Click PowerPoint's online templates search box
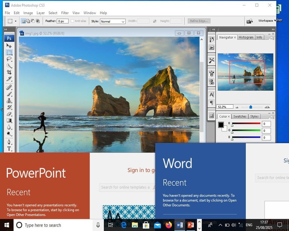The height and width of the screenshot is (231, 289). point(127,187)
